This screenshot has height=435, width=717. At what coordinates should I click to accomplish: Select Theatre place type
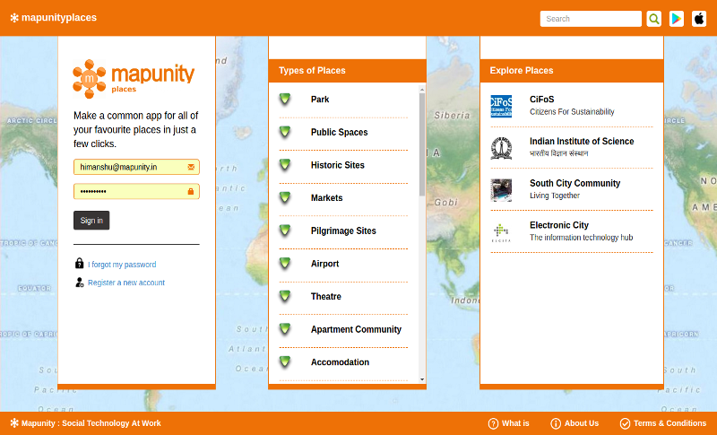pyautogui.click(x=326, y=296)
